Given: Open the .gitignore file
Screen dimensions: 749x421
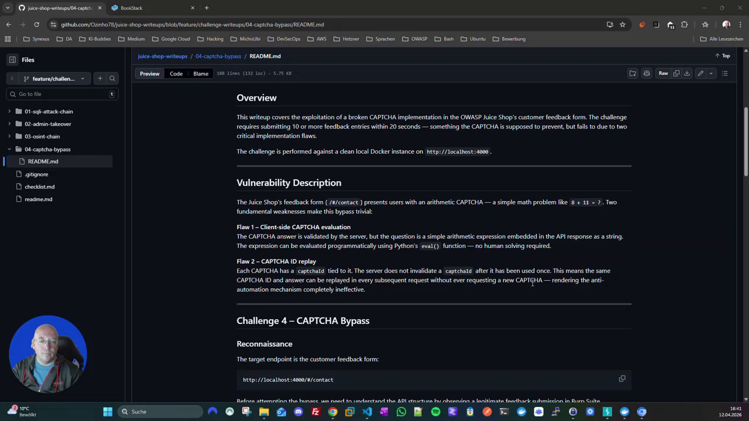Looking at the screenshot, I should pos(36,174).
